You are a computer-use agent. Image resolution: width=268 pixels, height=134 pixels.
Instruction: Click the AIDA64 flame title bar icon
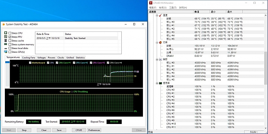pos(3,24)
